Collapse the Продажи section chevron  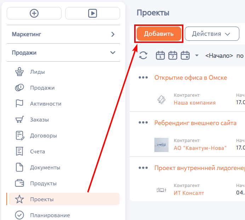tap(113, 52)
